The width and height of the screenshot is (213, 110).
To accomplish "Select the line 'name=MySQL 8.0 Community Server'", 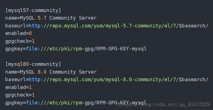I will click(x=51, y=72).
